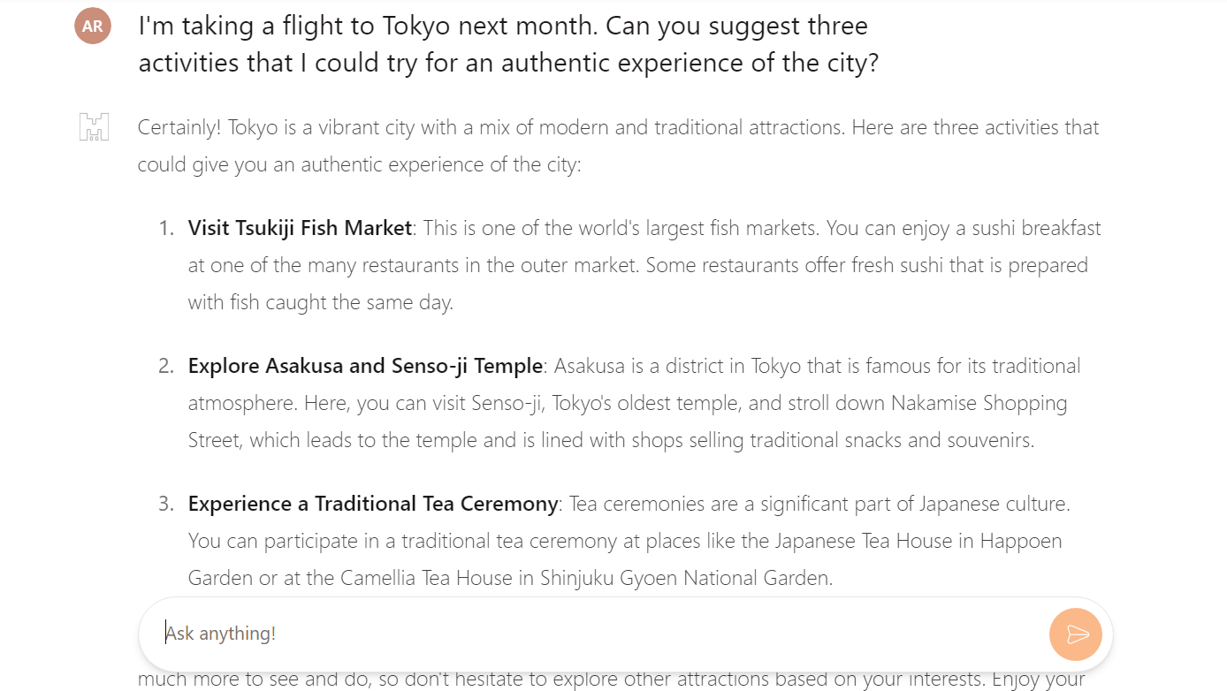Click the "Visit Tsukiji Fish Market" heading

coord(300,228)
